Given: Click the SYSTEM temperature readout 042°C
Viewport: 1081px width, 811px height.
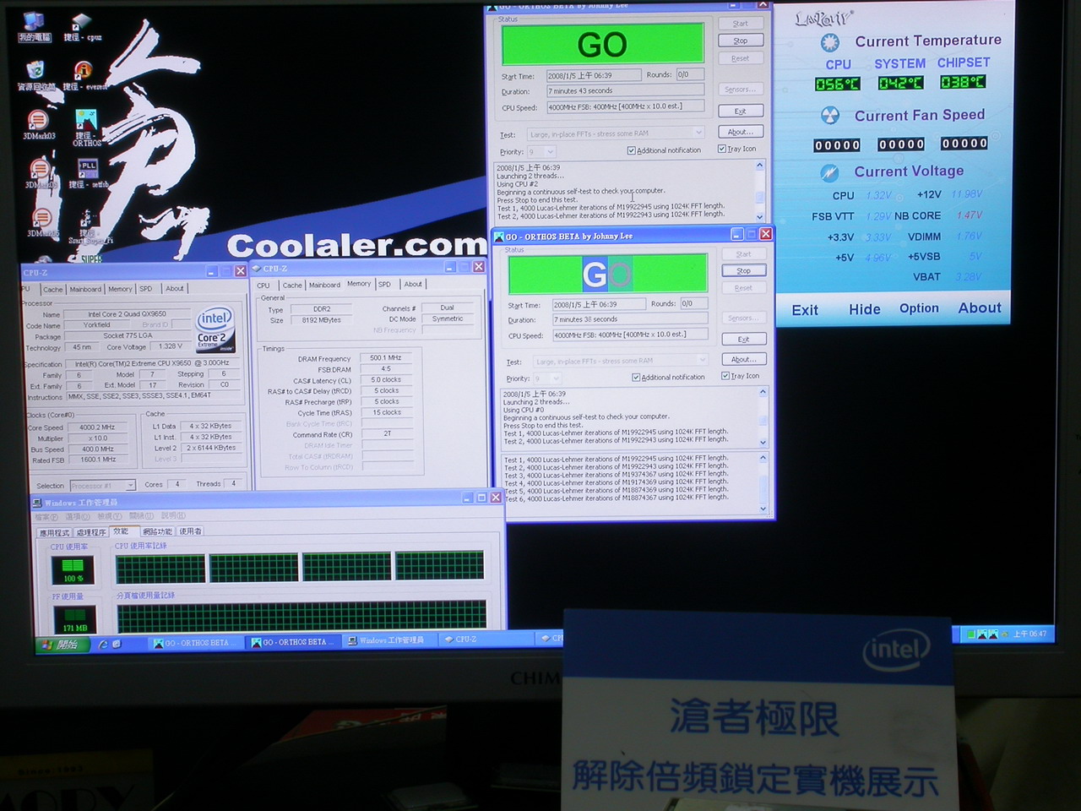Looking at the screenshot, I should coord(900,83).
